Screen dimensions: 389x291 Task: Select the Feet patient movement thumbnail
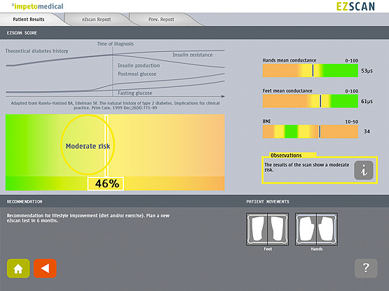(268, 229)
